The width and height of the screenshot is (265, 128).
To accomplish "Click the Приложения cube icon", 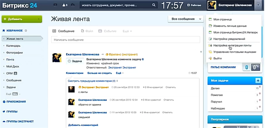I will [4, 102].
